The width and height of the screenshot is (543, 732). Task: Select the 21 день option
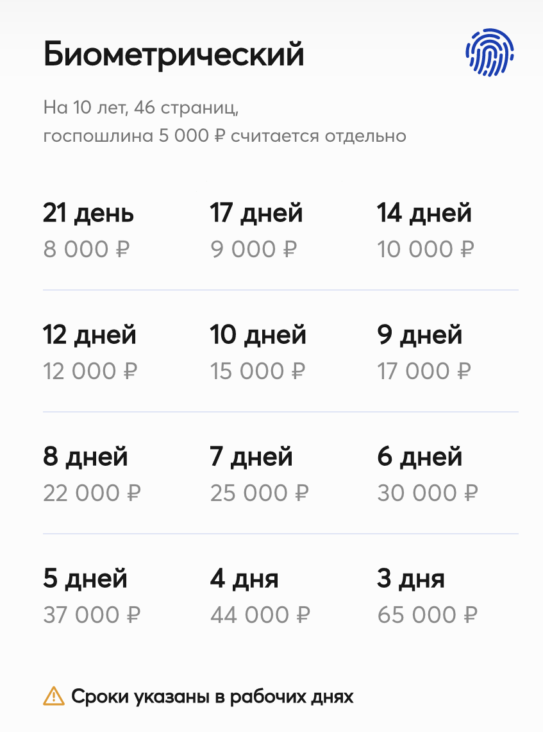coord(88,230)
